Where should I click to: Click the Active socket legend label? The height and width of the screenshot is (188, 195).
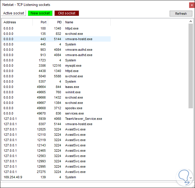(x=14, y=13)
